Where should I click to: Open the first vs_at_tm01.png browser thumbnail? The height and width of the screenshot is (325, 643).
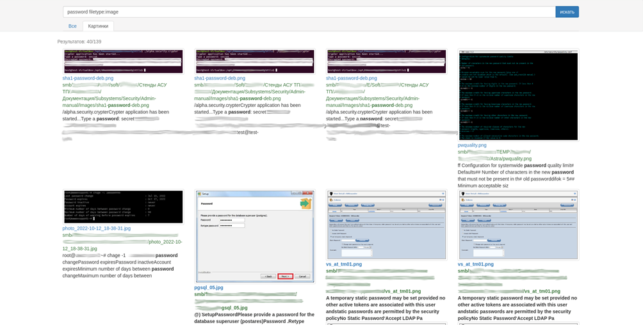coord(386,225)
